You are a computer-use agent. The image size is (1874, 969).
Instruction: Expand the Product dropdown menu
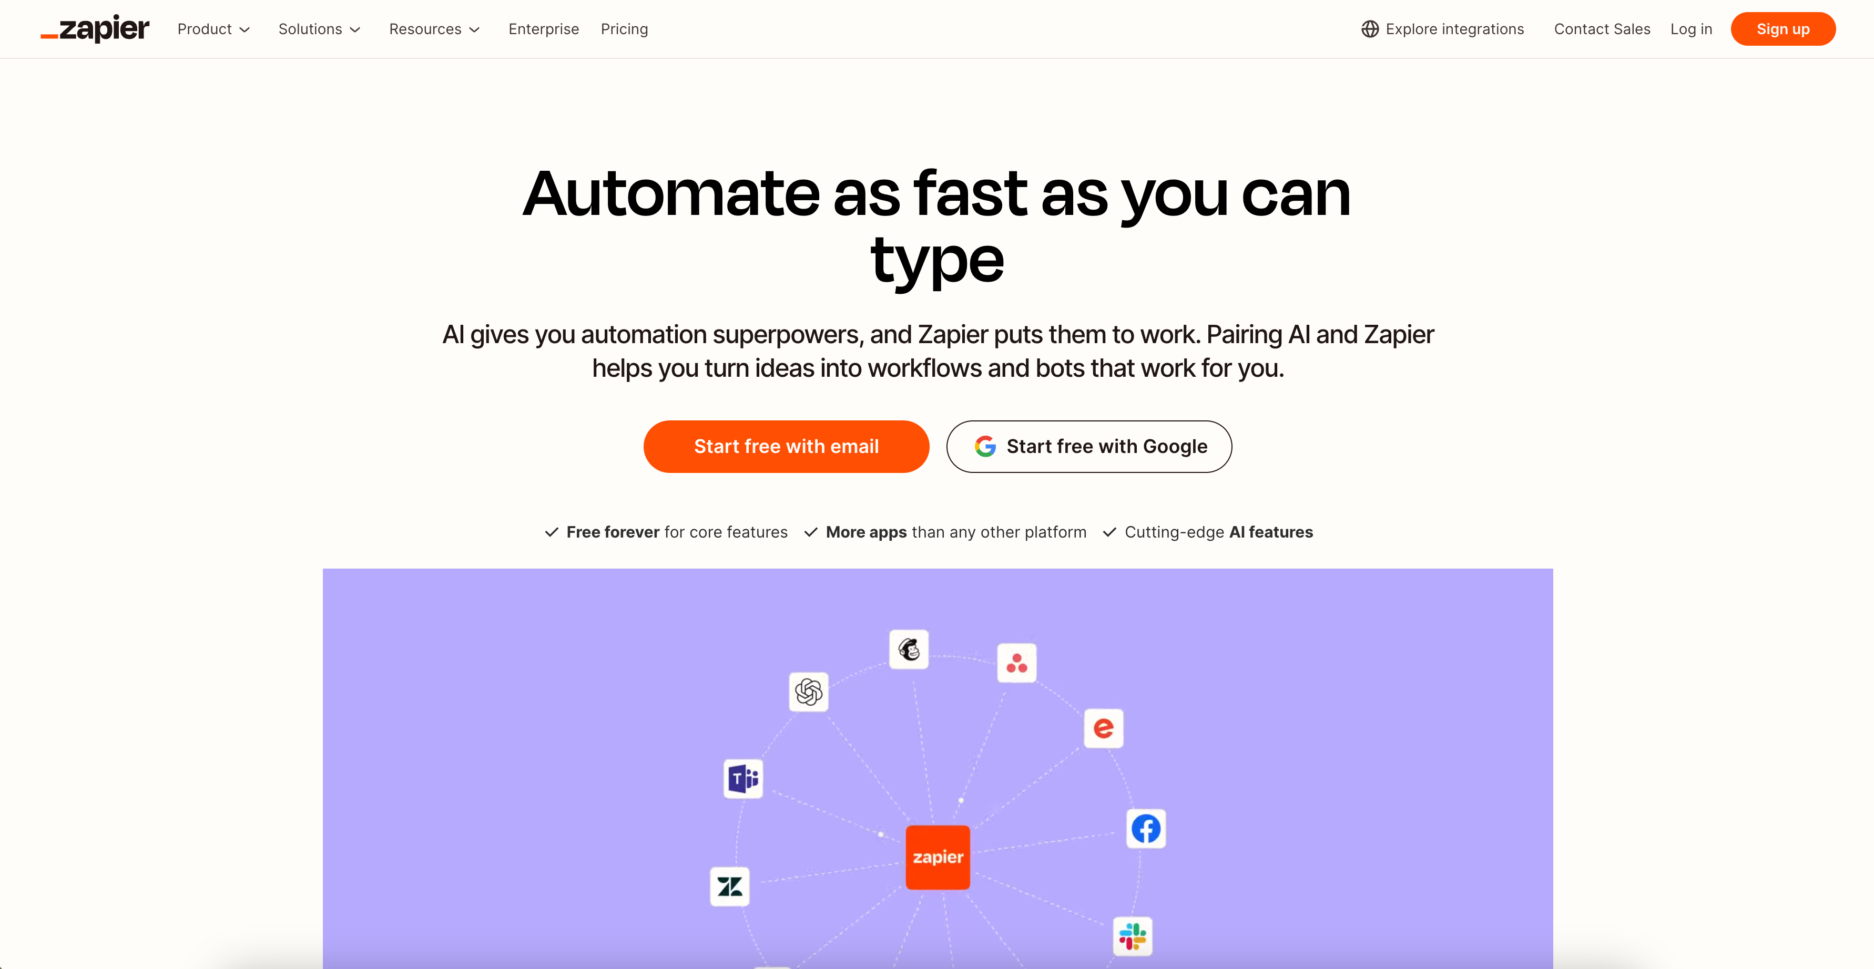(x=212, y=28)
